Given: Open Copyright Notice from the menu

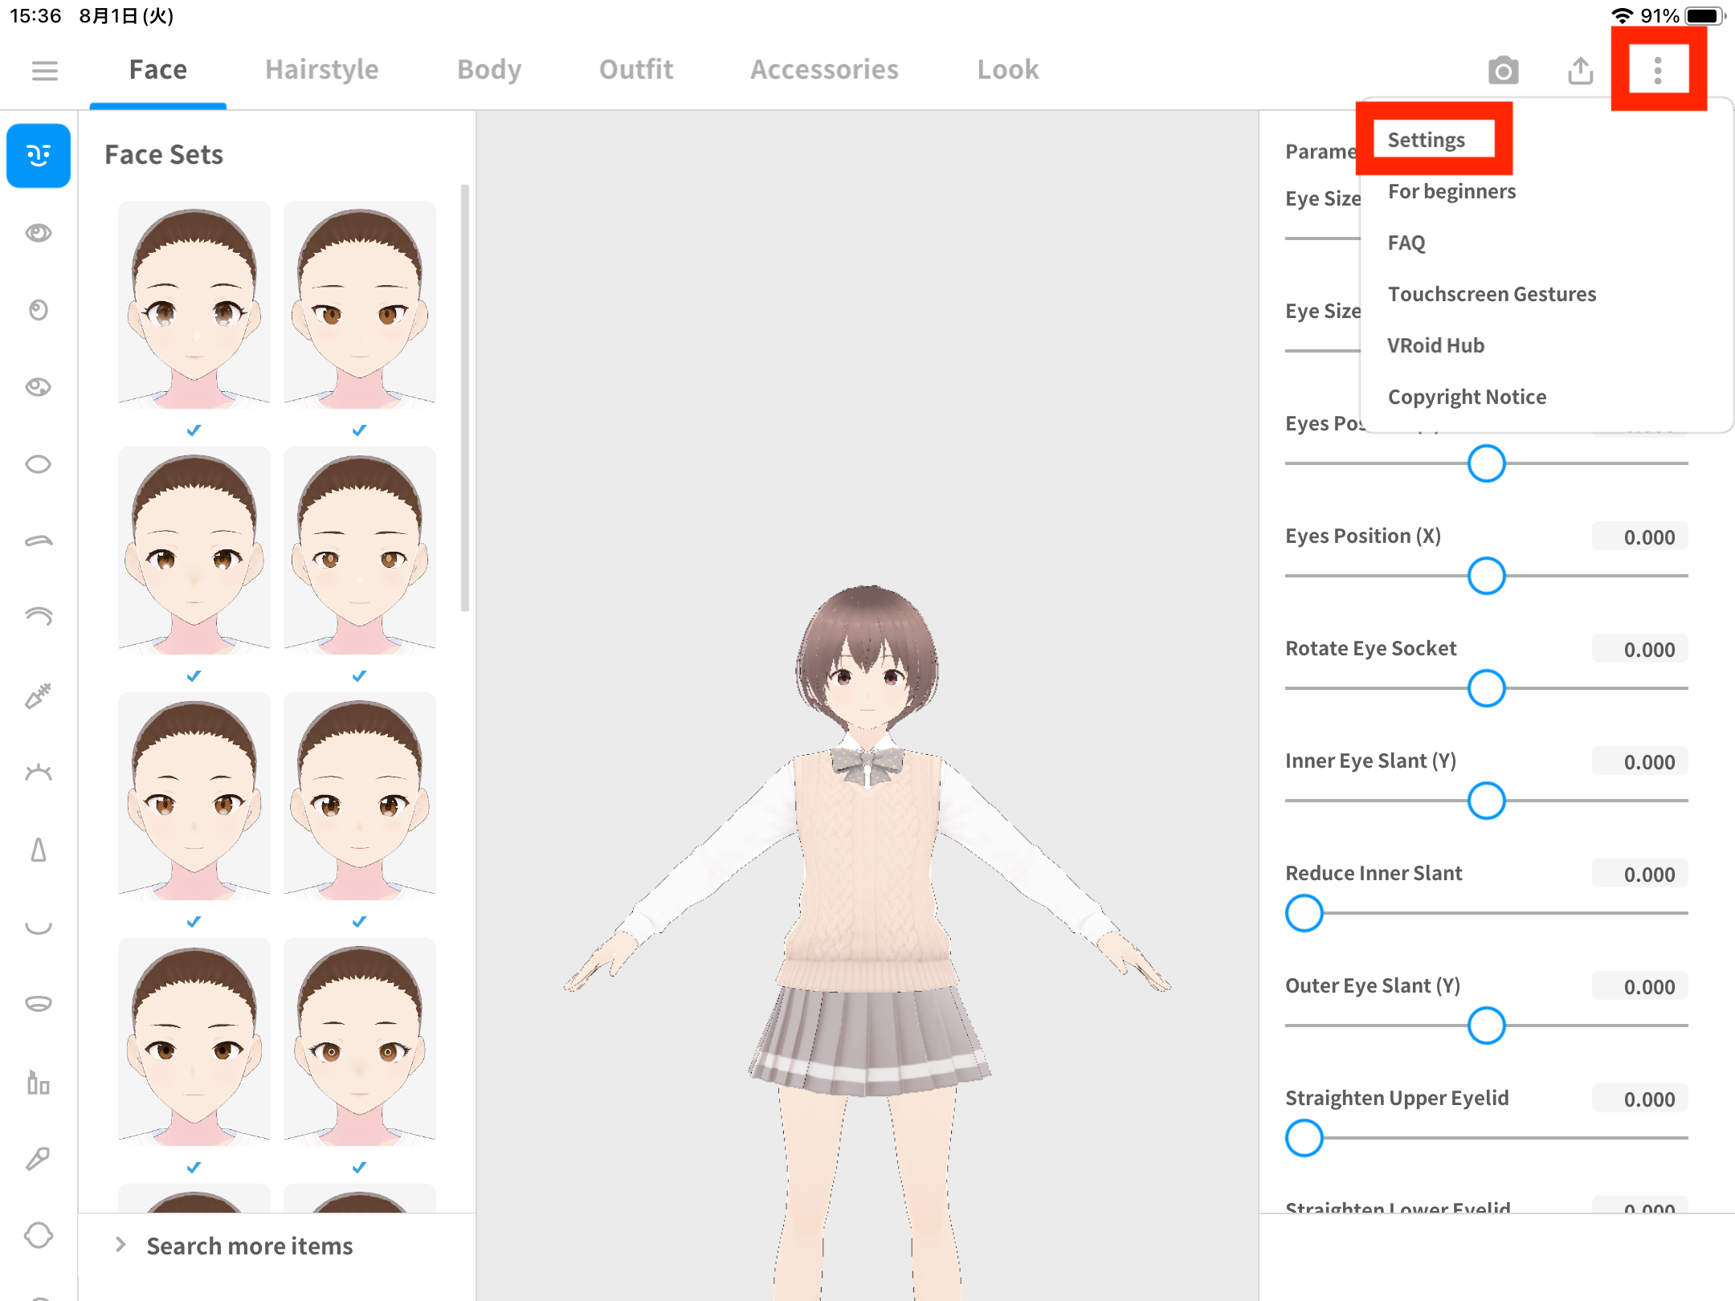Looking at the screenshot, I should pyautogui.click(x=1467, y=397).
